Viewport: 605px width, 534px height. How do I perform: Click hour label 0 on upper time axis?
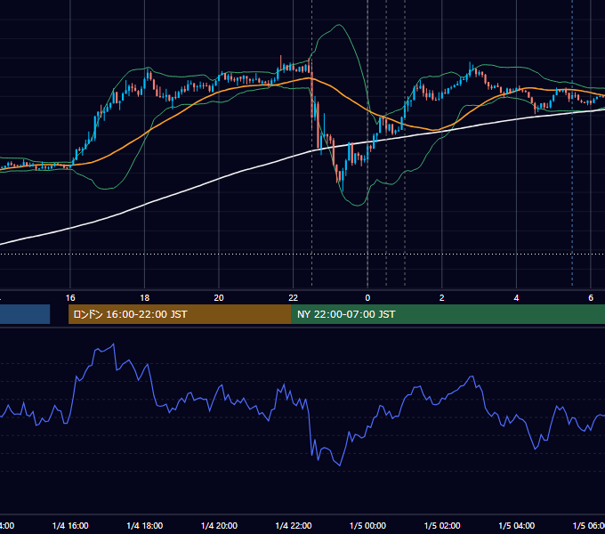click(367, 298)
